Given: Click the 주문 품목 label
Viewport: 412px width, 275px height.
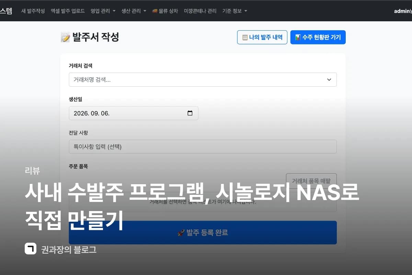Looking at the screenshot, I should 78,166.
